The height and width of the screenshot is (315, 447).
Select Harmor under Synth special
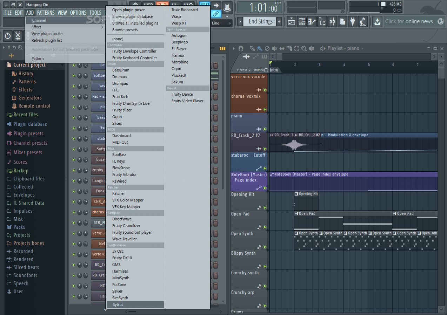(178, 55)
